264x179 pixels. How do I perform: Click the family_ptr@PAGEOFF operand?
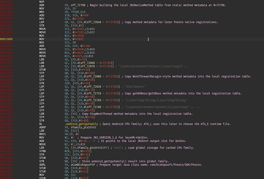coord(93,148)
